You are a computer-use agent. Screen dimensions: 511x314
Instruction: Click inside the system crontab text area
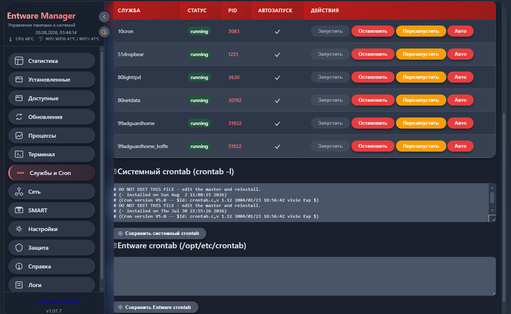tap(301, 203)
